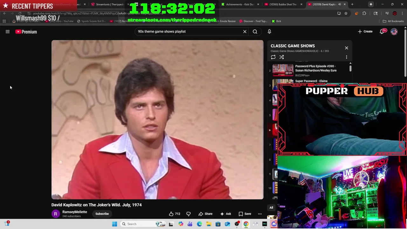Open Sports Scores Bot bookmark

91,21
